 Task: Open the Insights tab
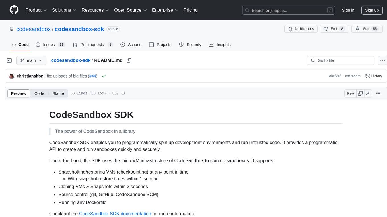tap(220, 45)
